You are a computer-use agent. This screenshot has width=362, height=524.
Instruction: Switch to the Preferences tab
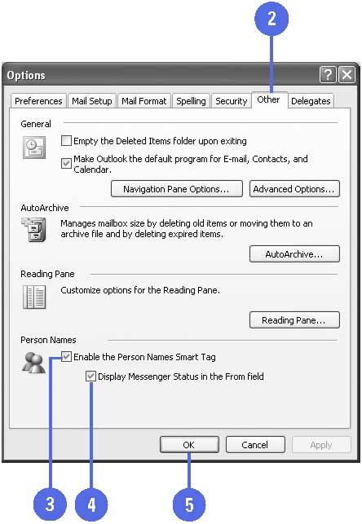tap(38, 101)
